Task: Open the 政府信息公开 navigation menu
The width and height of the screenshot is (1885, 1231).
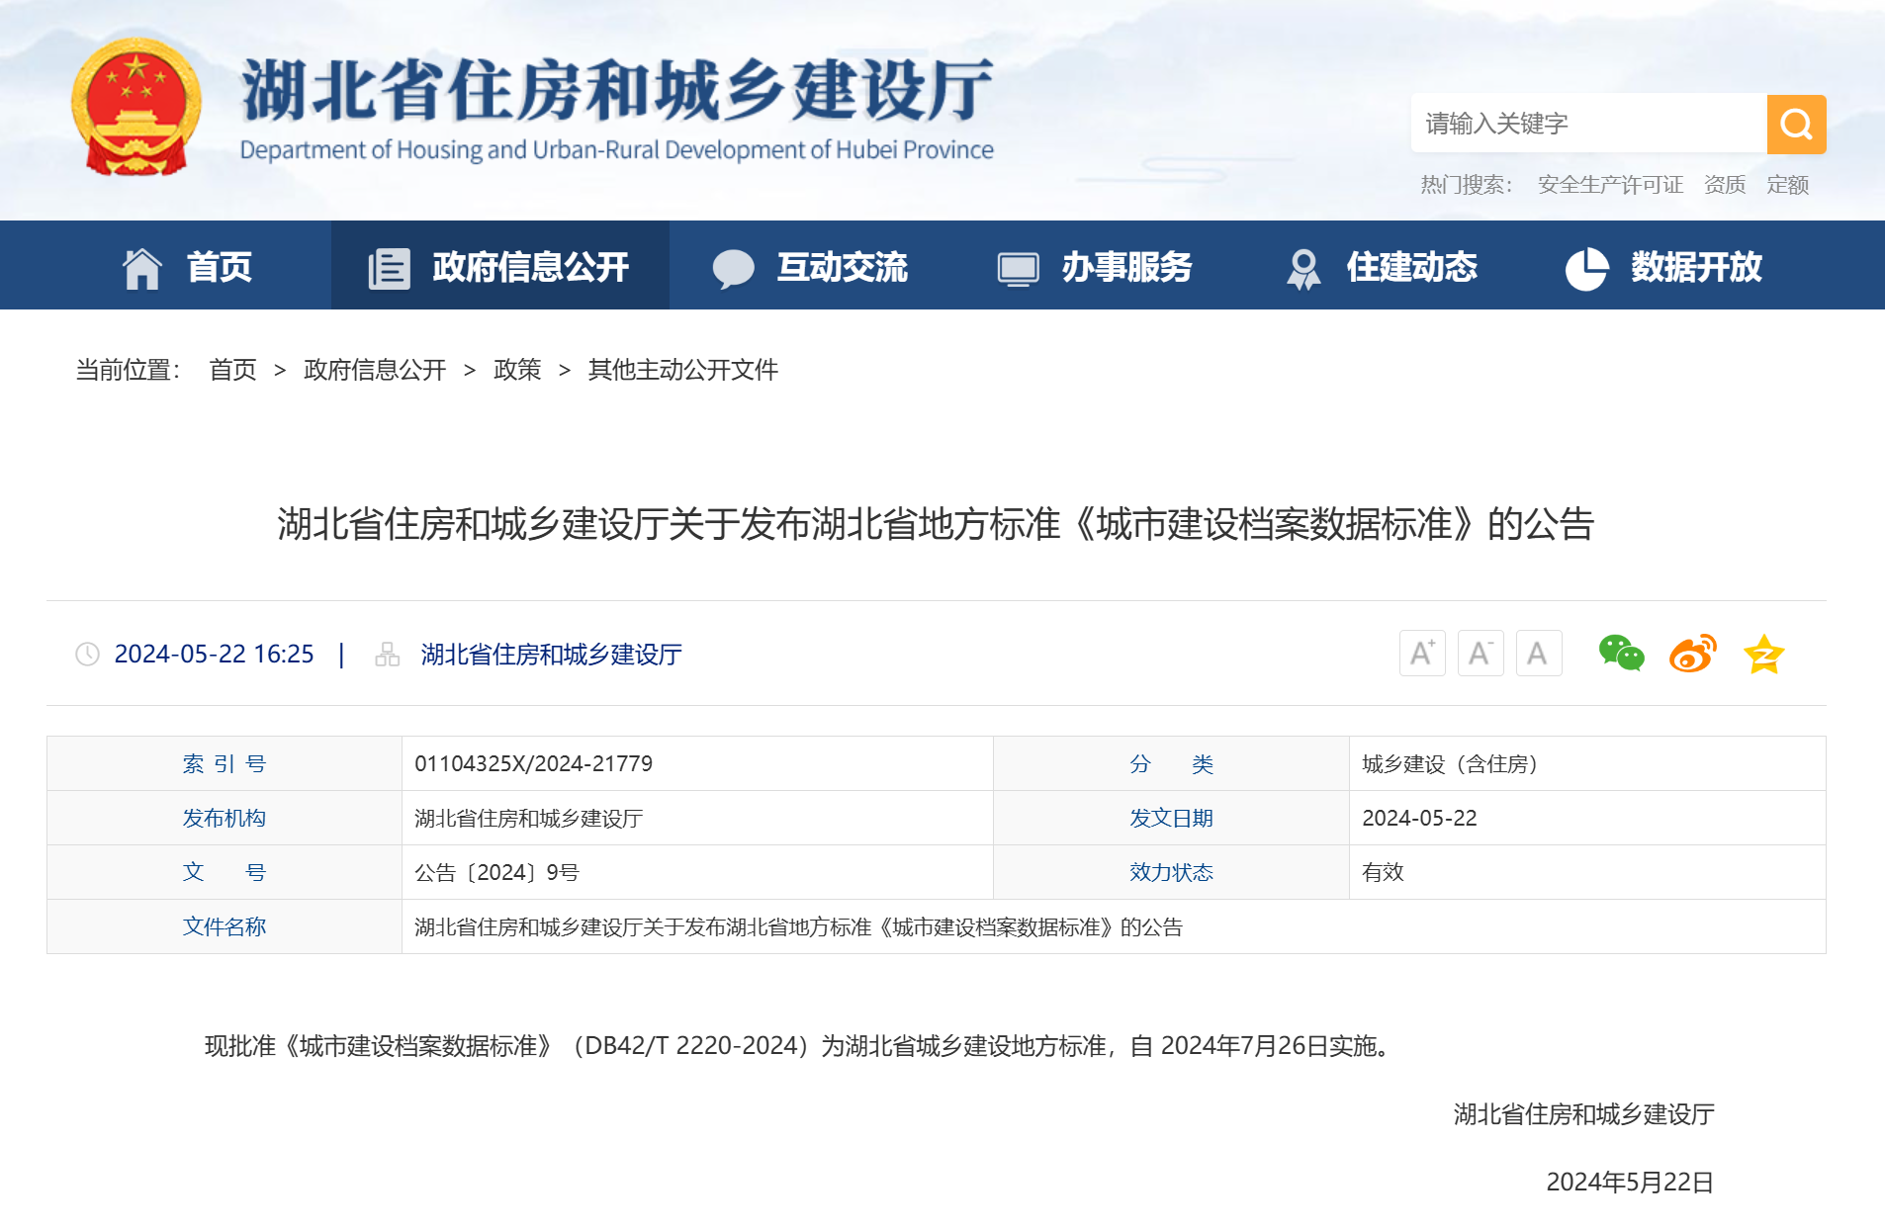Action: point(499,267)
